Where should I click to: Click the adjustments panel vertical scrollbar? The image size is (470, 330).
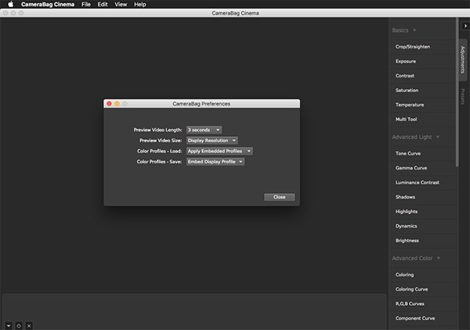tap(457, 93)
